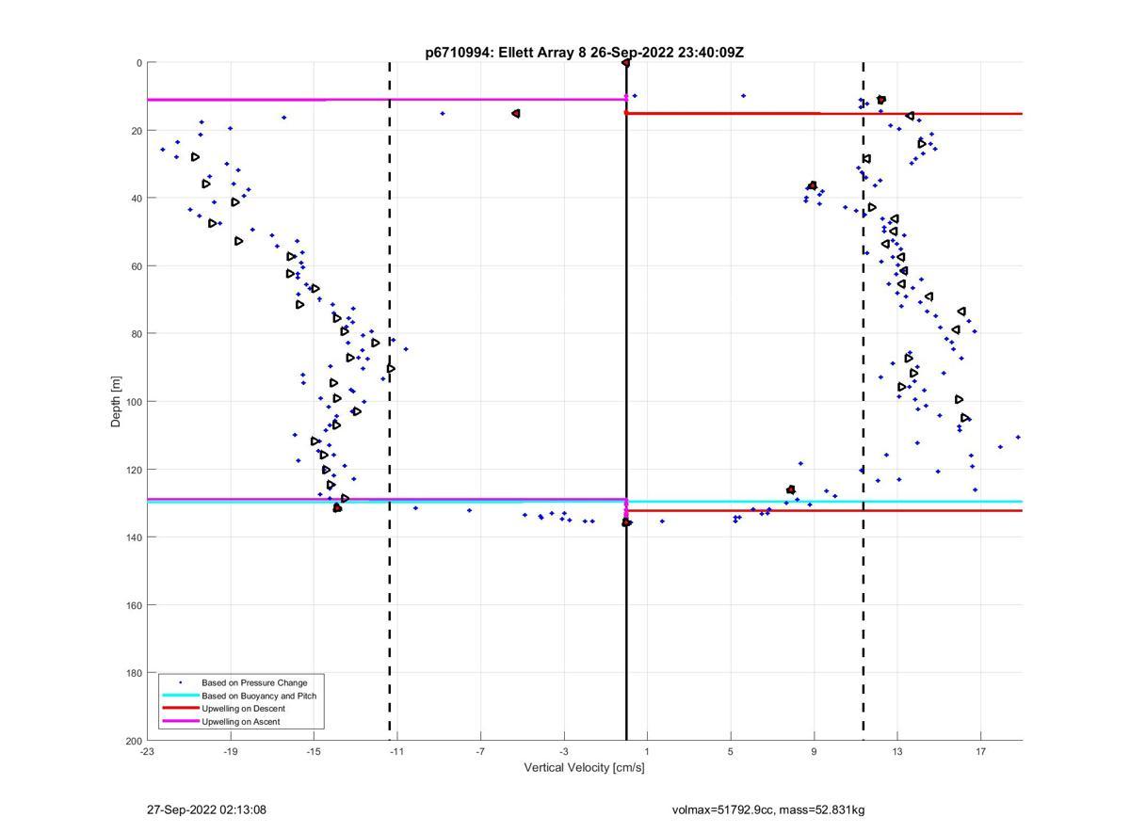Click the red-filled marker near 8 cm/s at 126 m depth
The height and width of the screenshot is (833, 1130).
pos(791,489)
